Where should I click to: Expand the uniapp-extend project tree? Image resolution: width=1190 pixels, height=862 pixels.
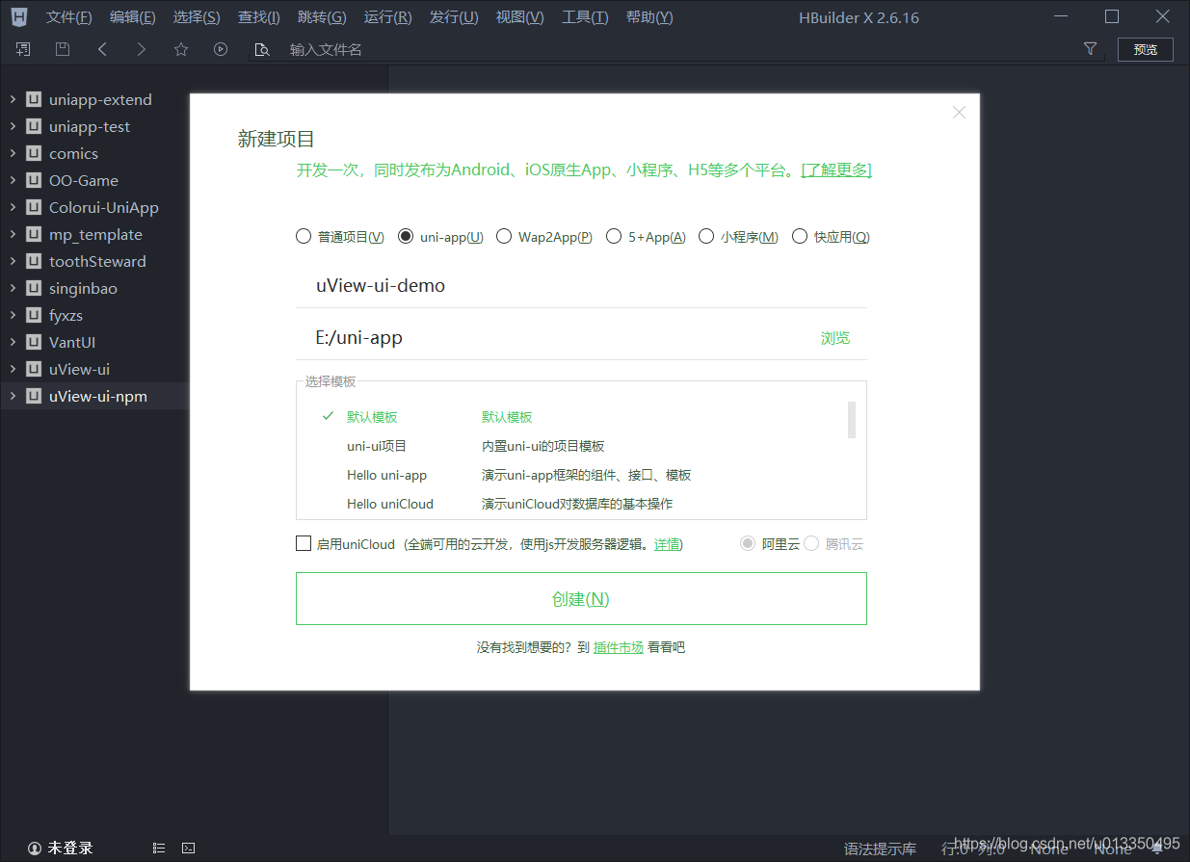[x=13, y=99]
